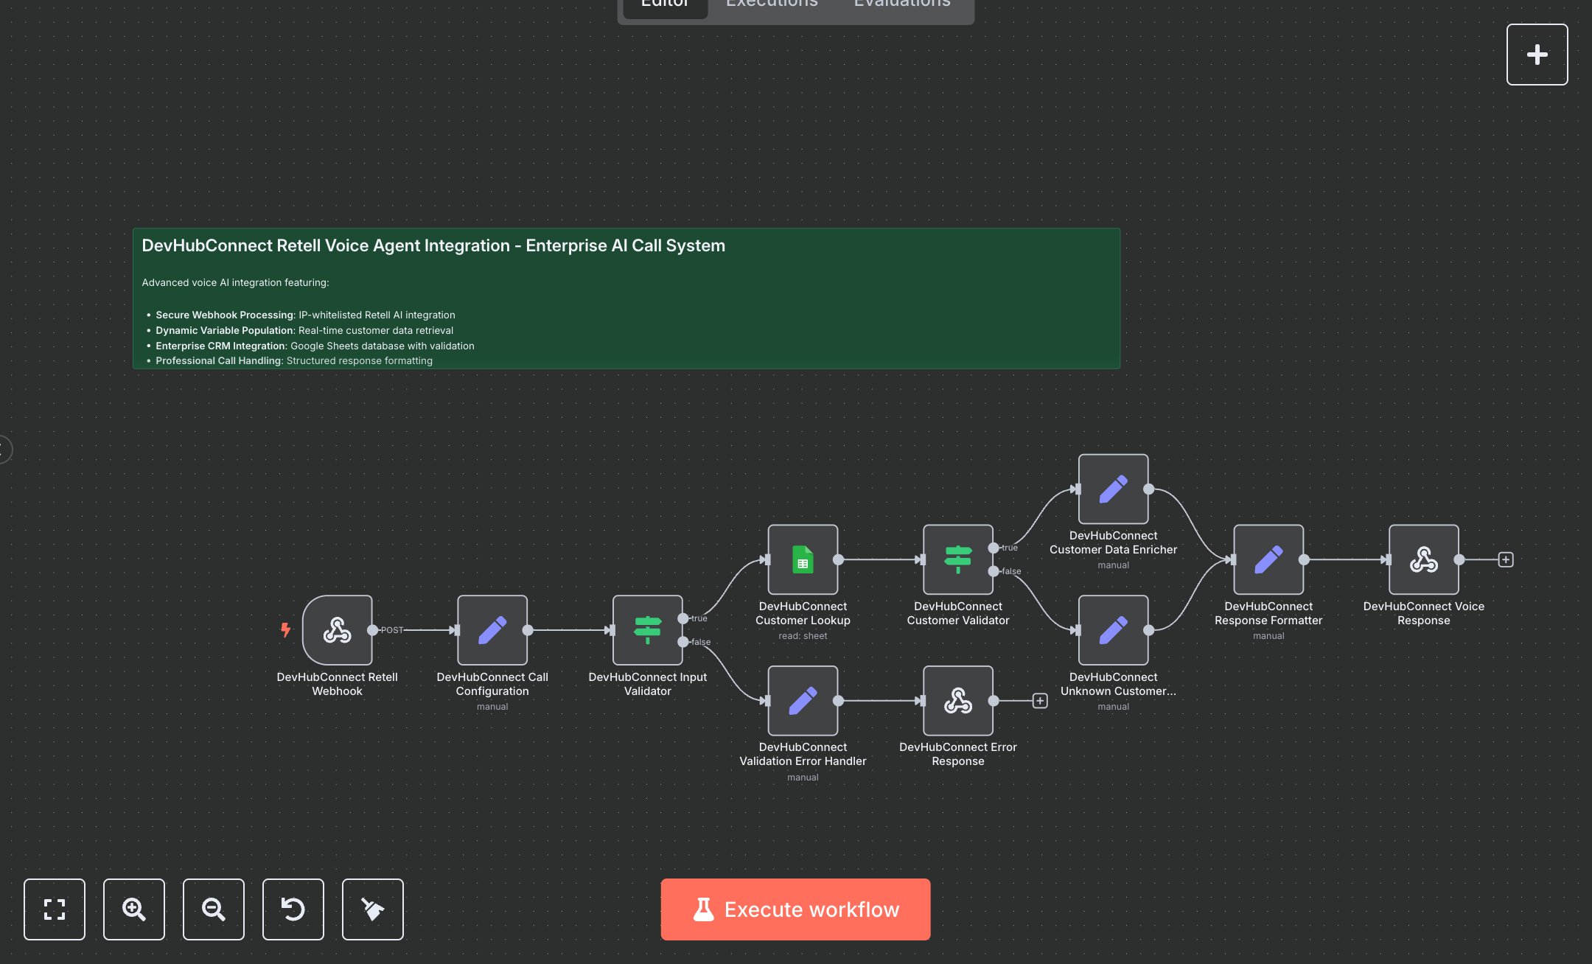The width and height of the screenshot is (1592, 964).
Task: Select the DevHubConnect Input Validator switch node
Action: pos(646,629)
